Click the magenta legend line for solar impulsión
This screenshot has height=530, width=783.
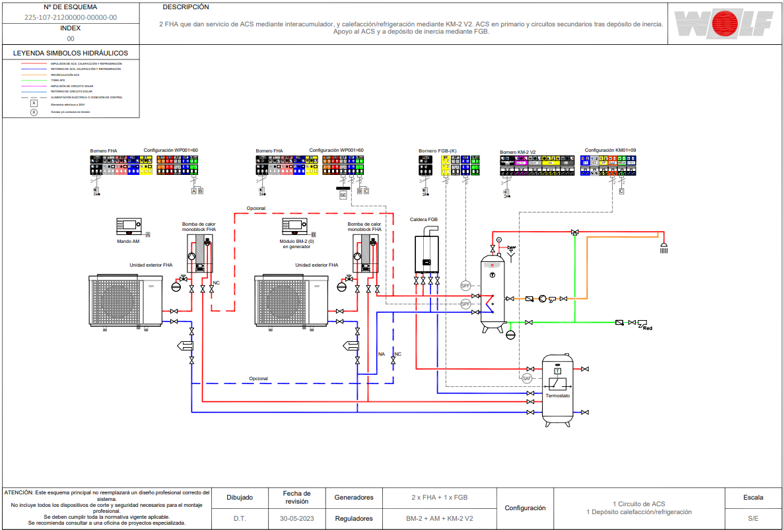point(34,86)
